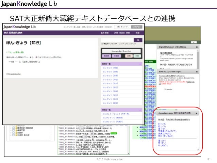Click the ENGLISH link in the top navigation

108,27
